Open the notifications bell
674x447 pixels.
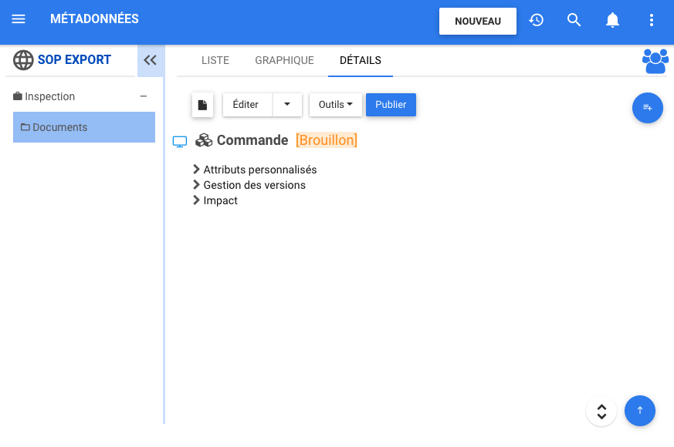(x=612, y=20)
